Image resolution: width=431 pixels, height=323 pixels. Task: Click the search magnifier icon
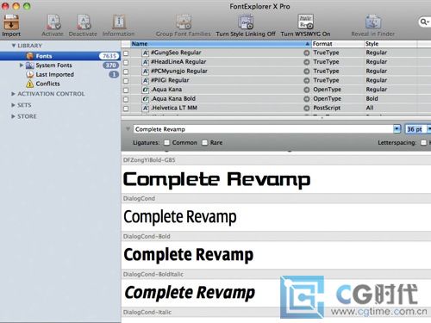pos(423,22)
